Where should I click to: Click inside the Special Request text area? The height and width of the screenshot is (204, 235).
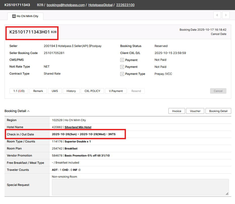click(140, 187)
